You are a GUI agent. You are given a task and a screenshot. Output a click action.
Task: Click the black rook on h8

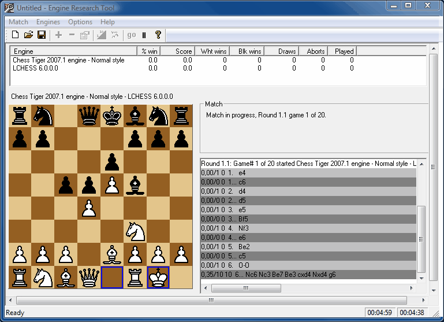tap(181, 116)
